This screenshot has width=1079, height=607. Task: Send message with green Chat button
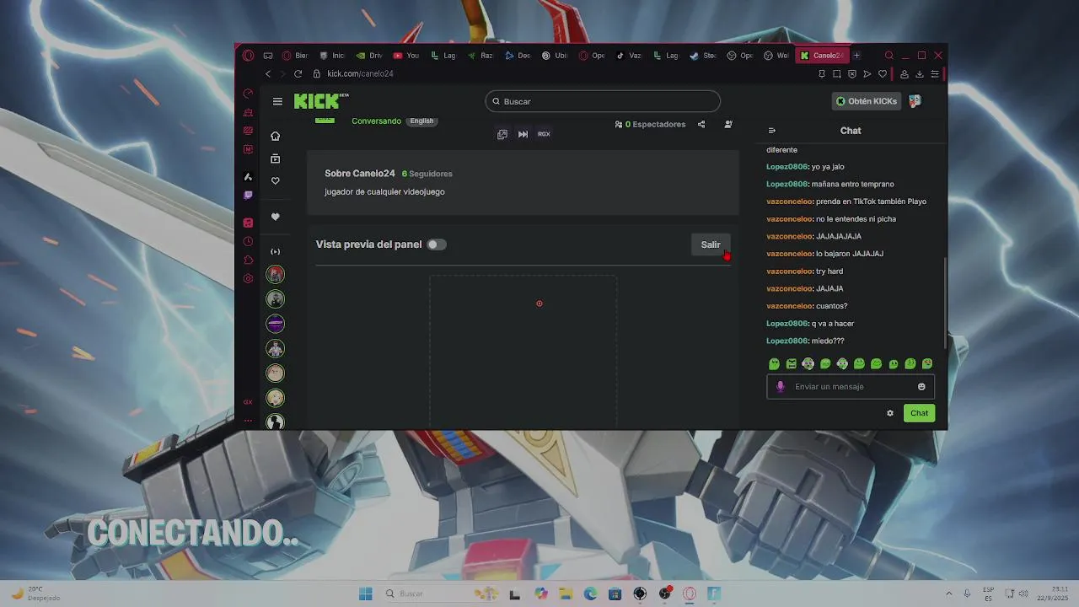pyautogui.click(x=919, y=413)
